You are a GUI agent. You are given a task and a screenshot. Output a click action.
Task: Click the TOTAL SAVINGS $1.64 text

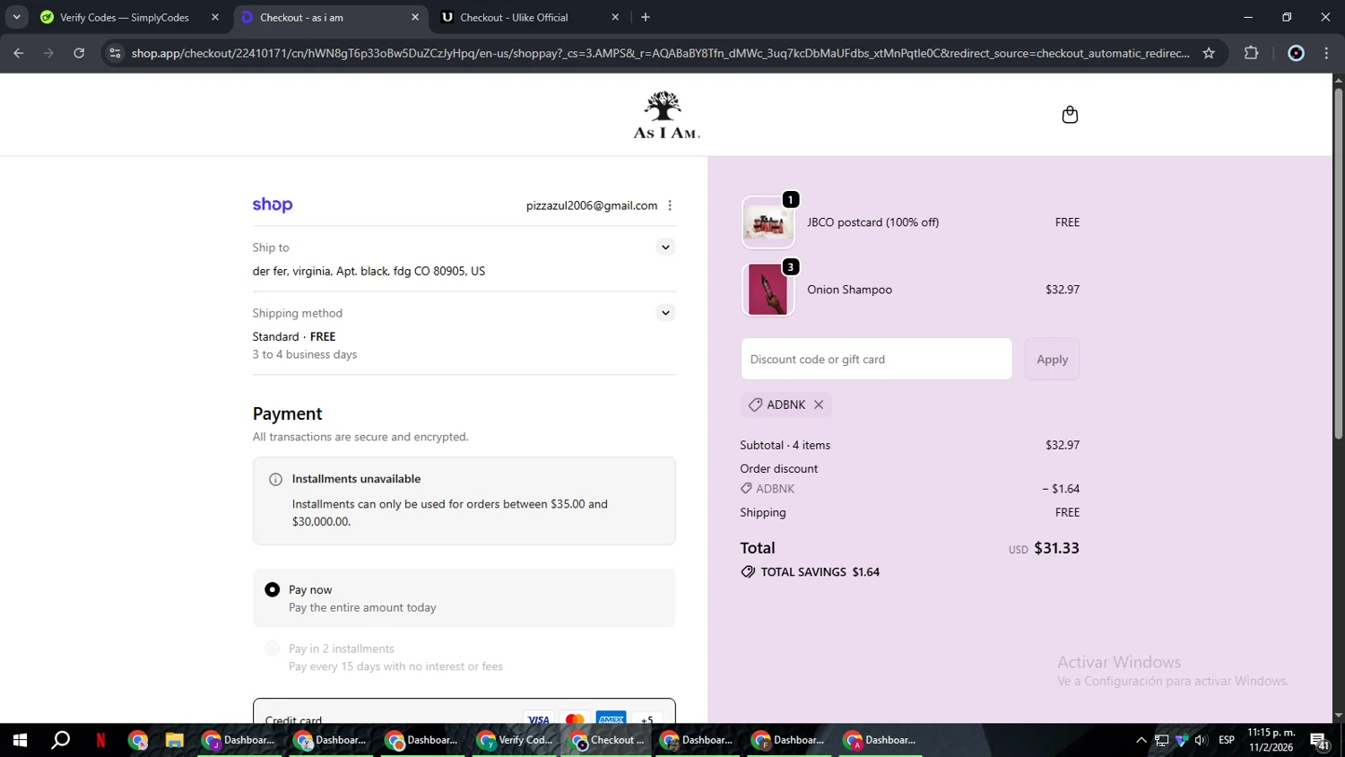click(820, 571)
